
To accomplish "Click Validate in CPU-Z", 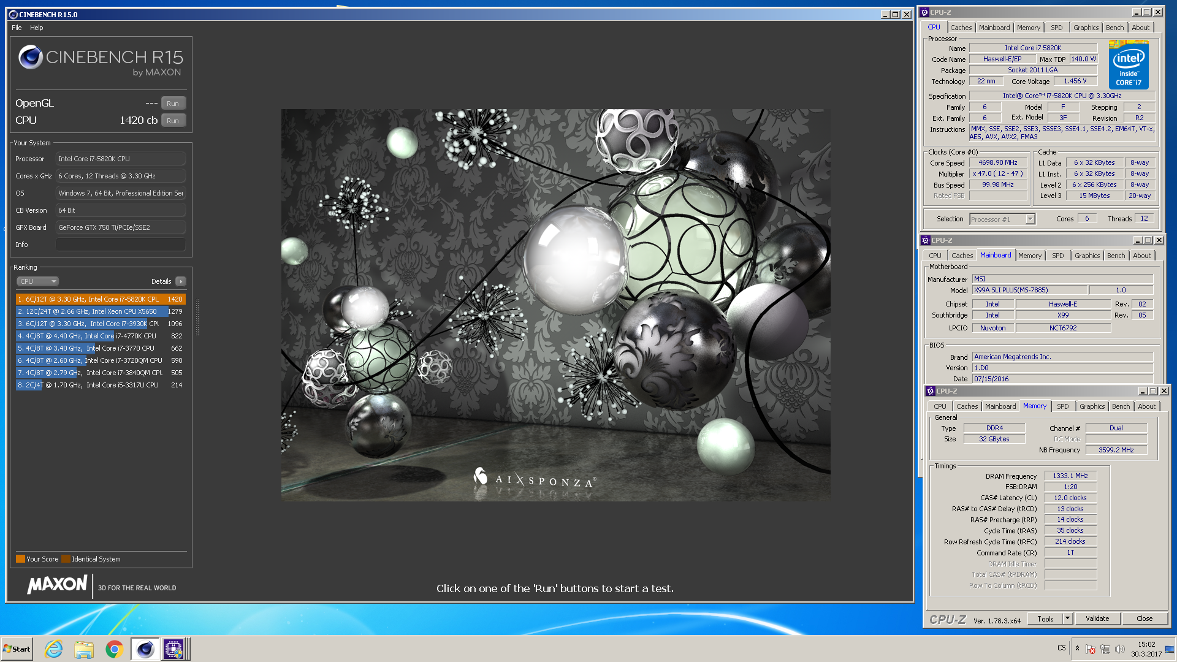I will (x=1097, y=619).
